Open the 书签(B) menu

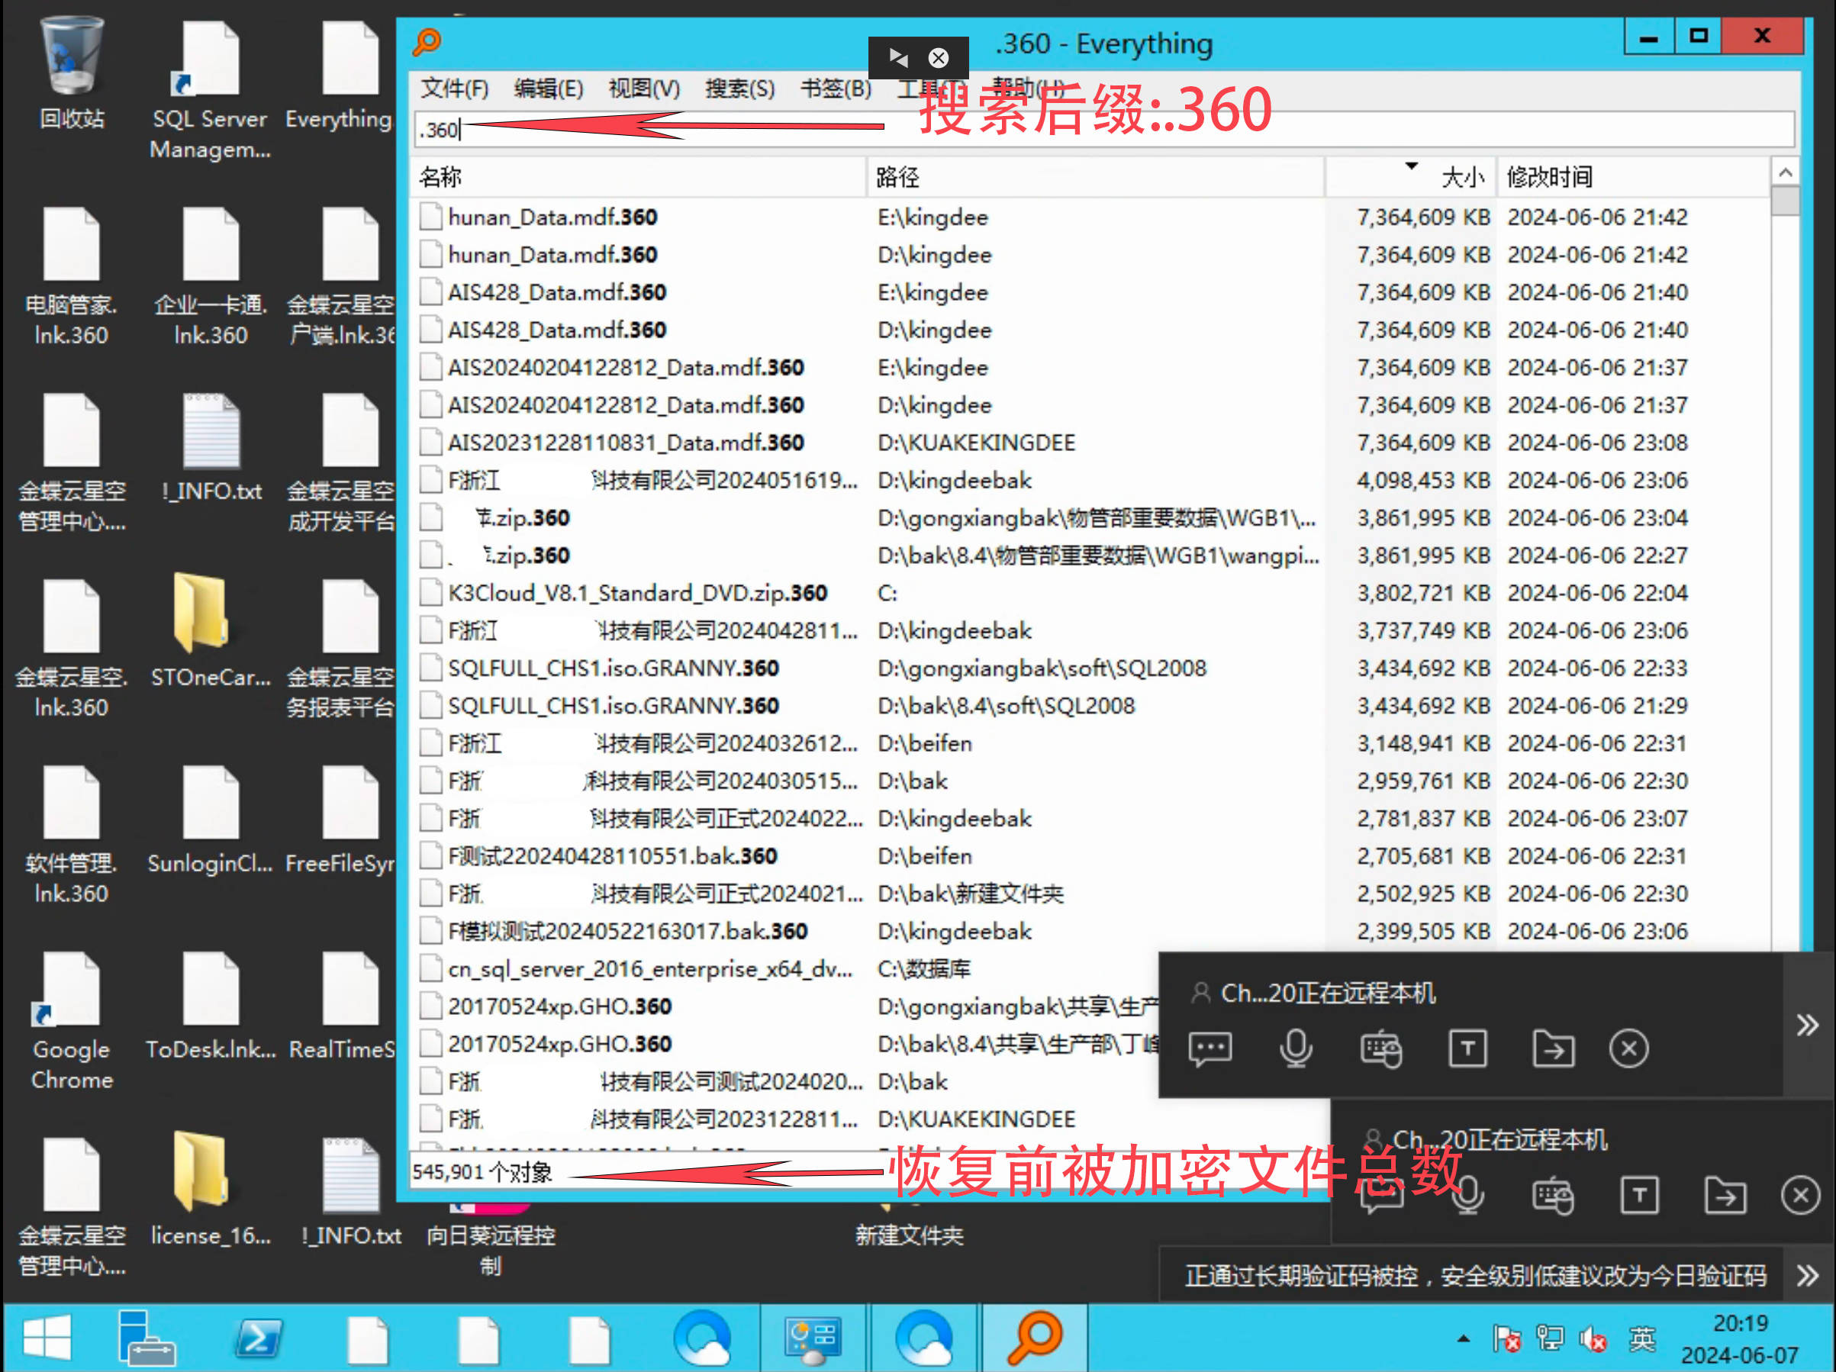(x=835, y=88)
